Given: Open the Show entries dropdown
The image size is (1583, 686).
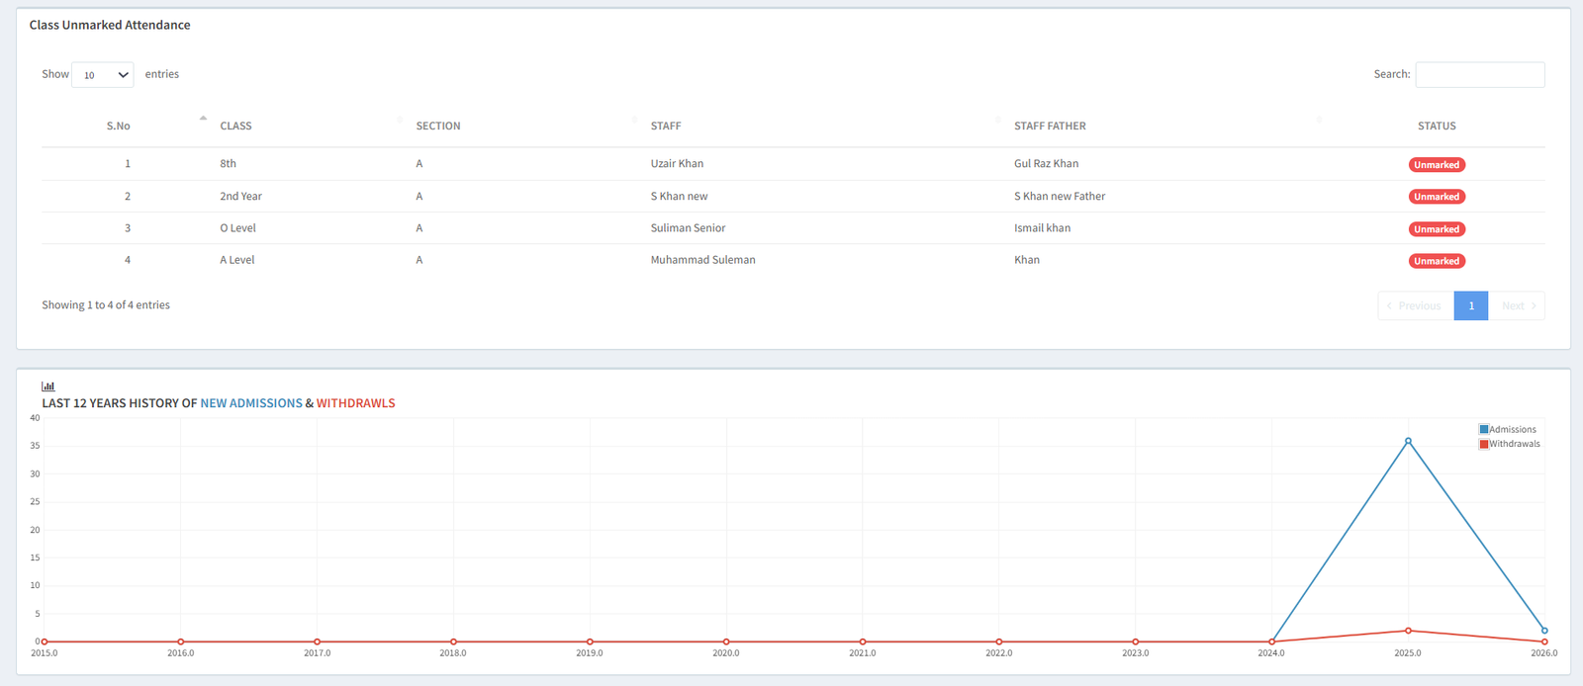Looking at the screenshot, I should click(x=103, y=75).
